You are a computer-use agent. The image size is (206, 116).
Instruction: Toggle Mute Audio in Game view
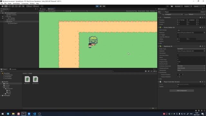(x=142, y=11)
